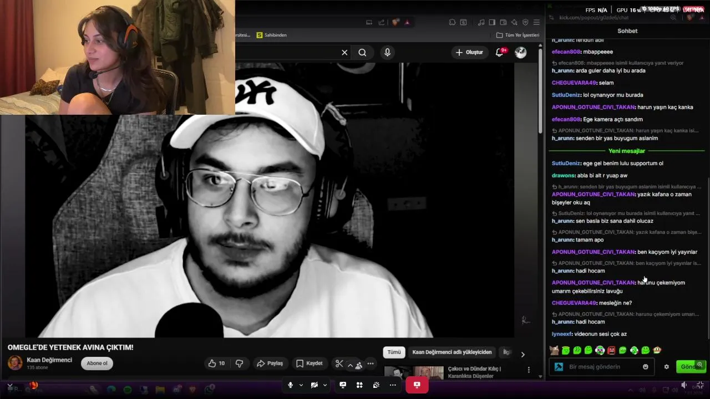Image resolution: width=710 pixels, height=399 pixels.
Task: Open options for the Çakıcı ve Dündar Kılıç video
Action: point(529,370)
